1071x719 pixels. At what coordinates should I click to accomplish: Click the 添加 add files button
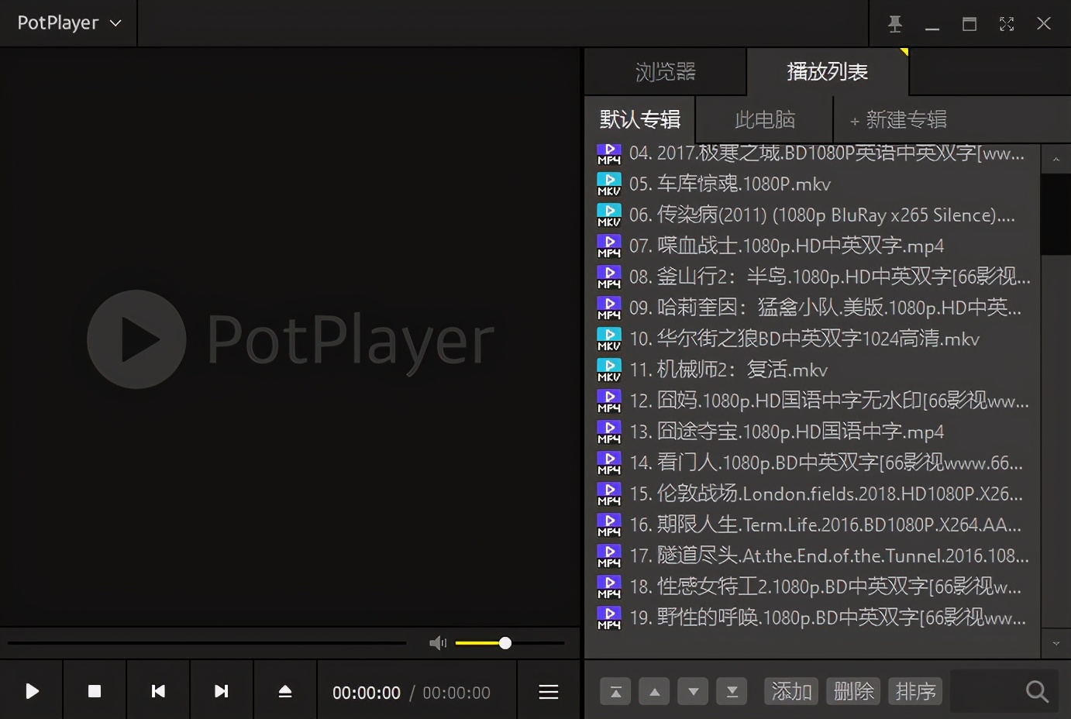click(x=790, y=691)
